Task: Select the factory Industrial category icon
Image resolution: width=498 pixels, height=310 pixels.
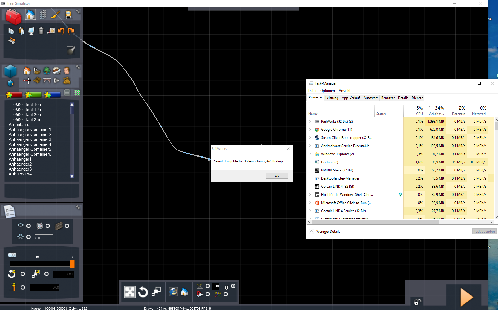Action: click(x=37, y=71)
